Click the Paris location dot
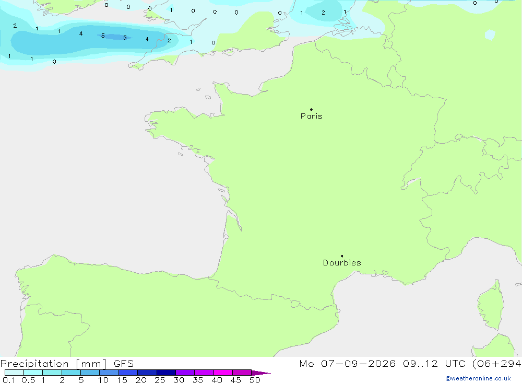 (311, 109)
